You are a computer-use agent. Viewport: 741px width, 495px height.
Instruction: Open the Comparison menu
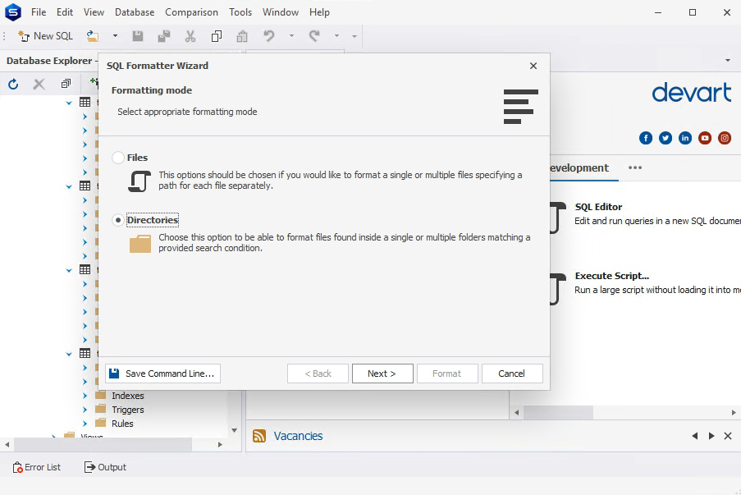pos(191,12)
